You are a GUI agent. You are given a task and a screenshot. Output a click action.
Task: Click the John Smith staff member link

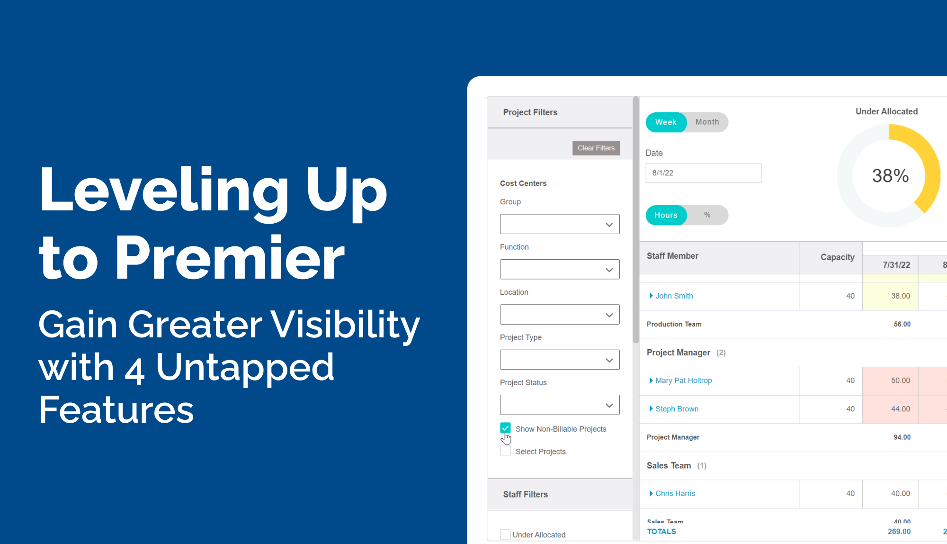tap(674, 295)
